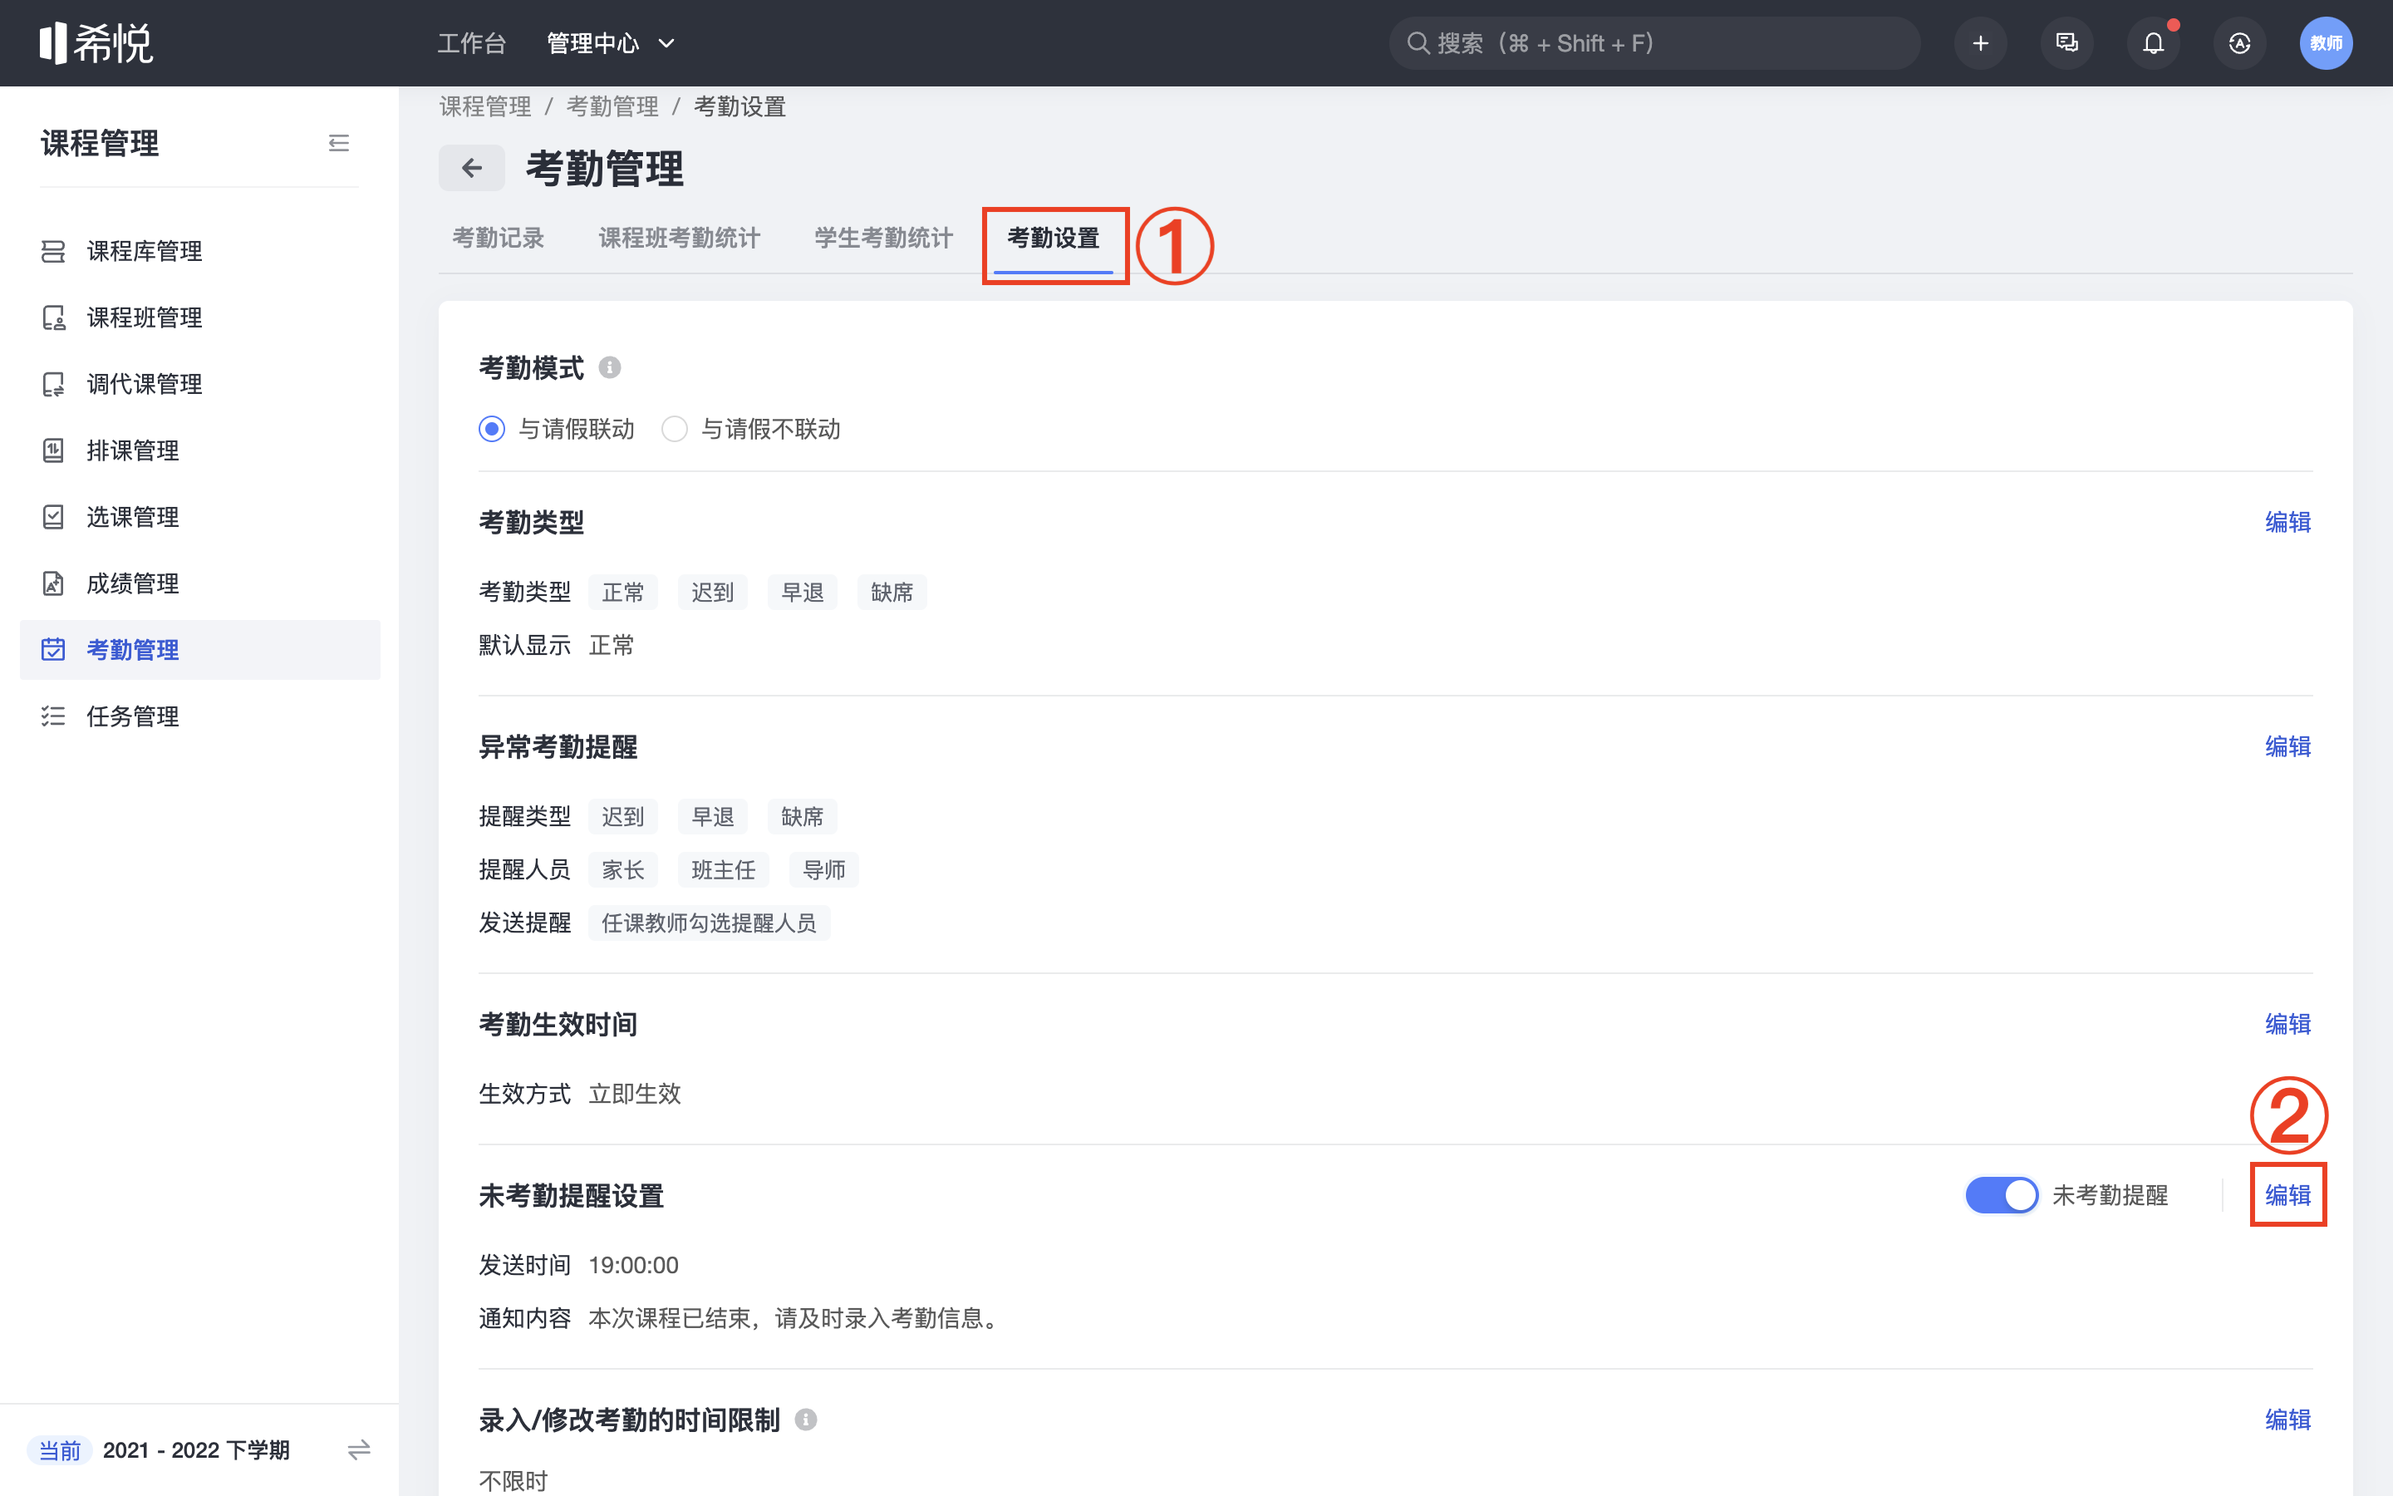Edit the 异常考勤提醒 section
This screenshot has height=1496, width=2393.
[2288, 747]
